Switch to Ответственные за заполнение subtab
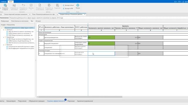The width and height of the screenshot is (188, 105). click(20, 21)
